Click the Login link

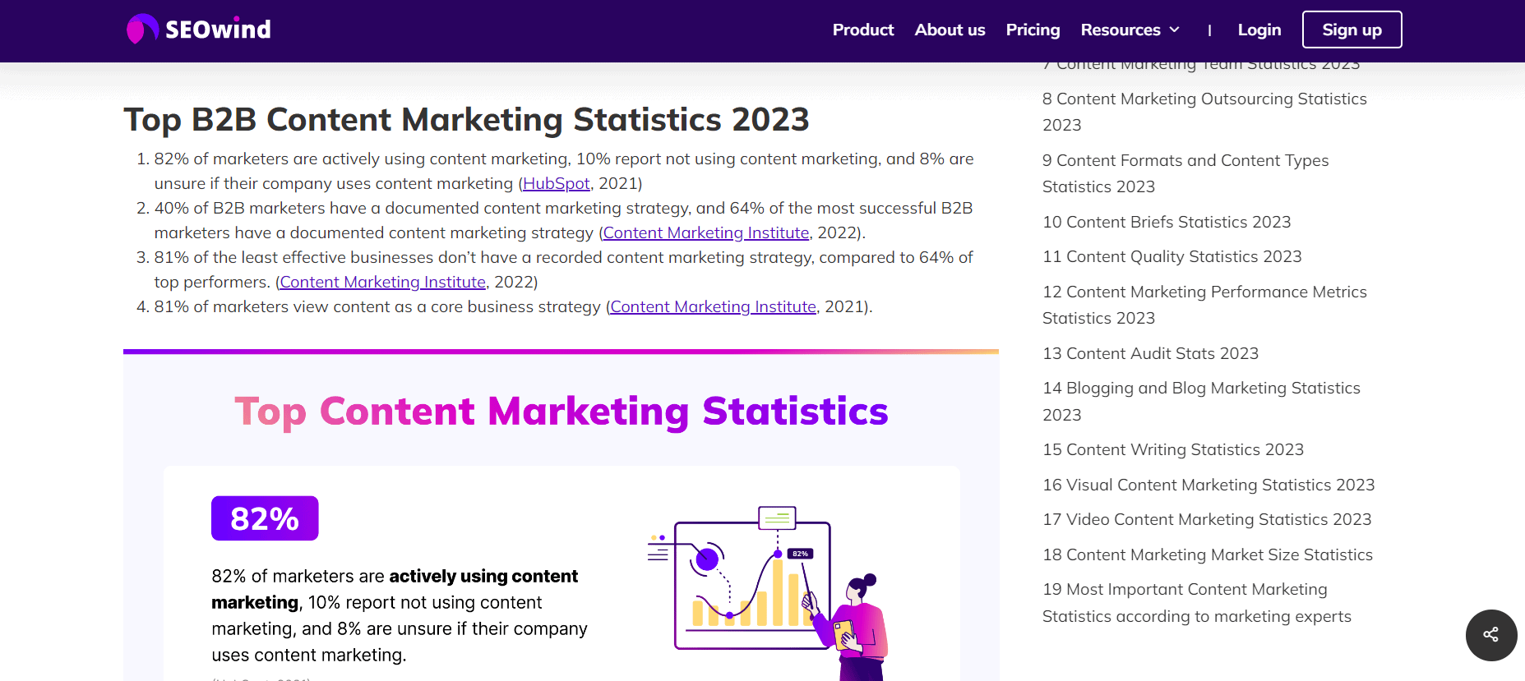(1259, 30)
